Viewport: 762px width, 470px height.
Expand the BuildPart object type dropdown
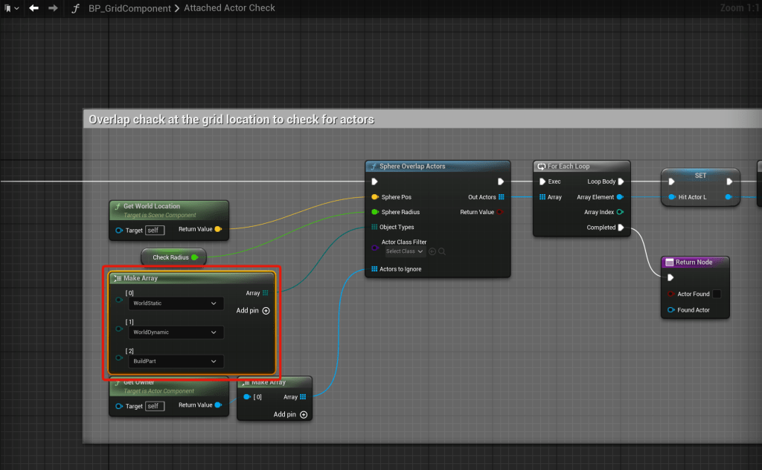pos(176,361)
